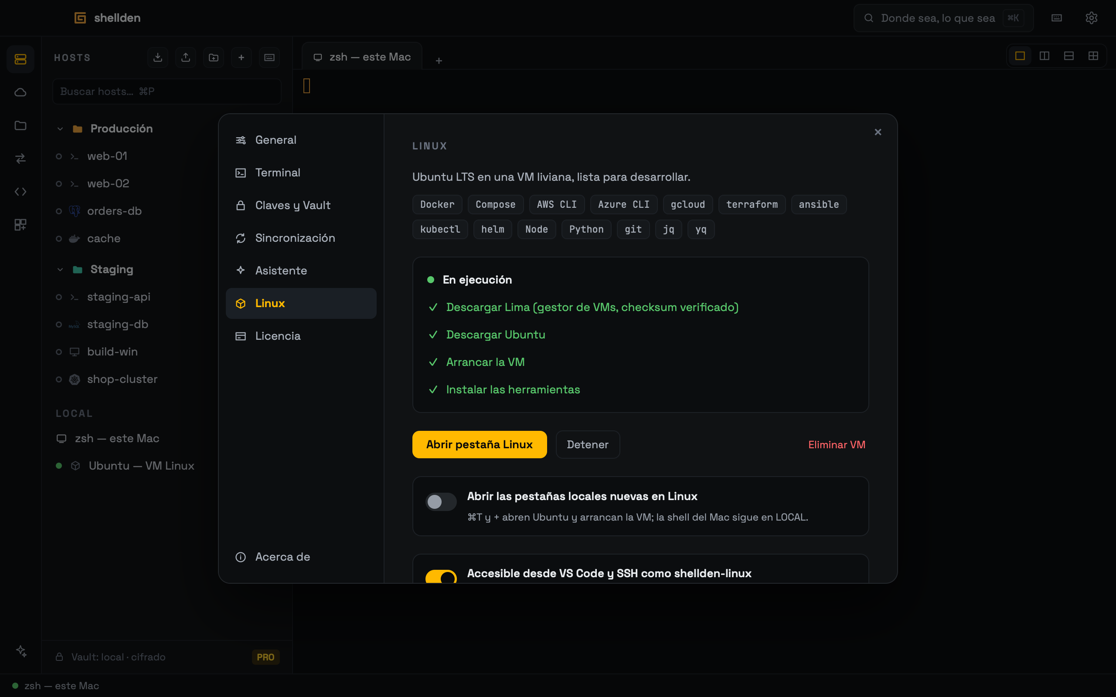Screen dimensions: 1116x697
Task: Open Terminal settings section
Action: click(x=301, y=173)
